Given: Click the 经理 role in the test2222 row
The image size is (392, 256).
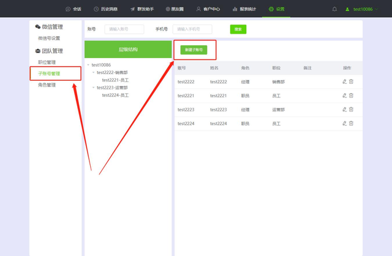Looking at the screenshot, I should 245,81.
